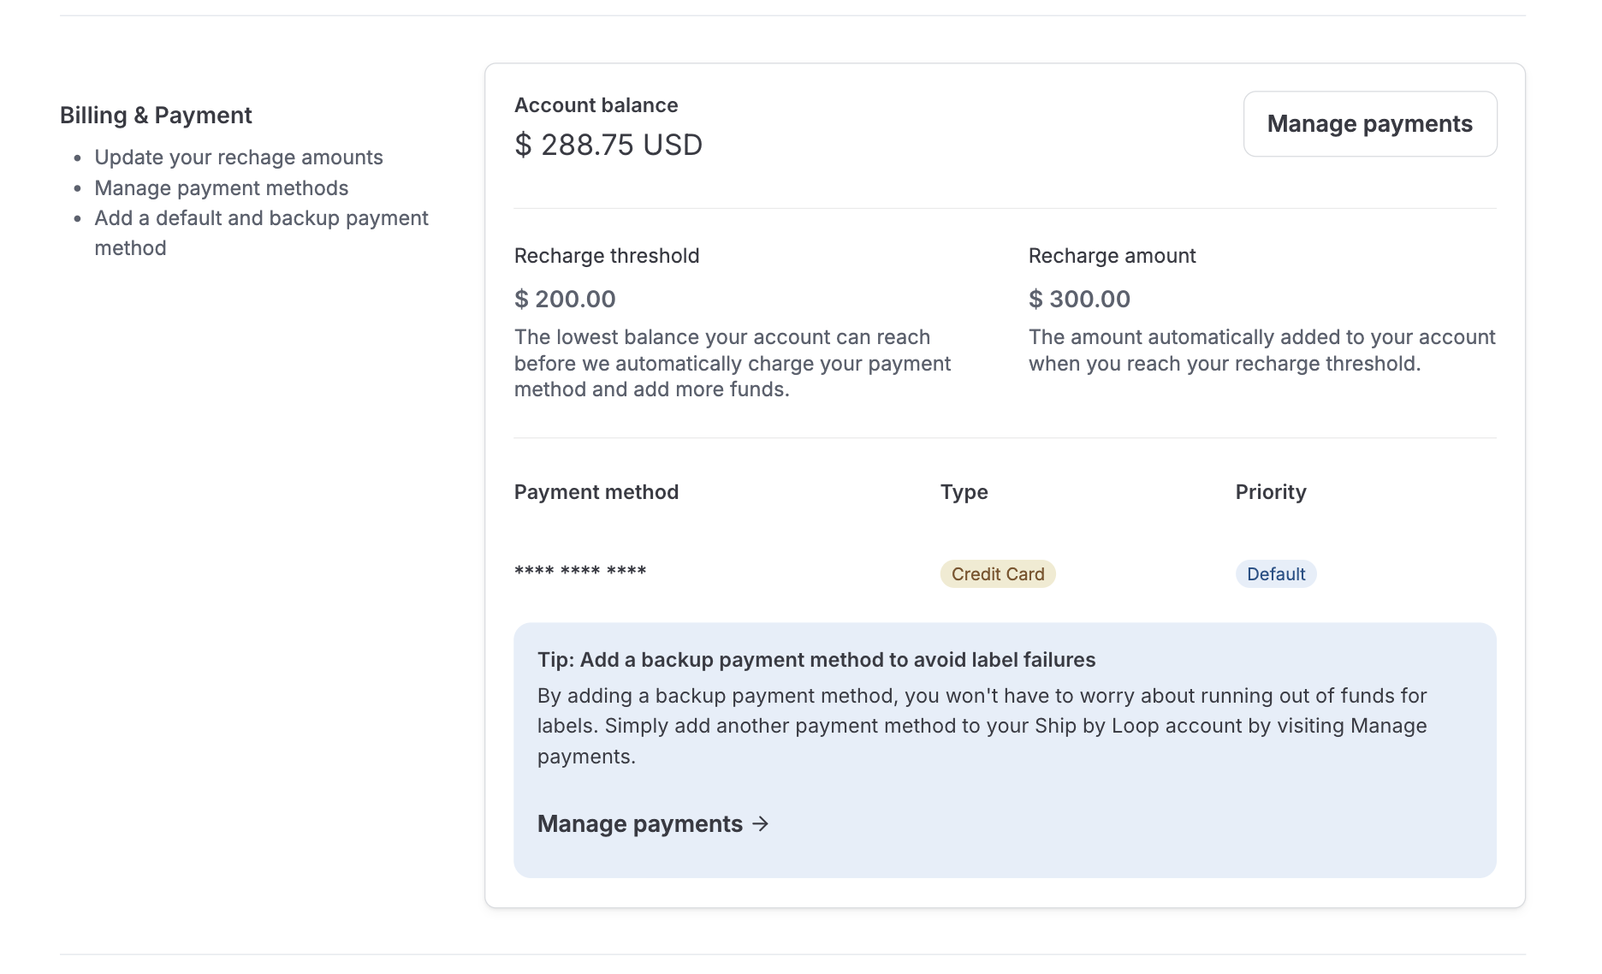Click the Type column header
The image size is (1602, 974).
964,492
